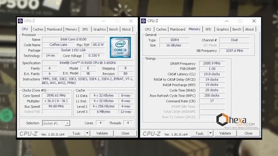Click the CAS# Latency value 19.0 clocks
This screenshot has width=278, height=156.
pyautogui.click(x=212, y=74)
